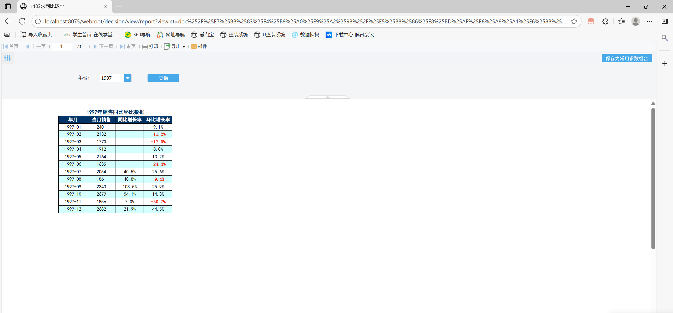Add this page to favorites star

tap(574, 21)
